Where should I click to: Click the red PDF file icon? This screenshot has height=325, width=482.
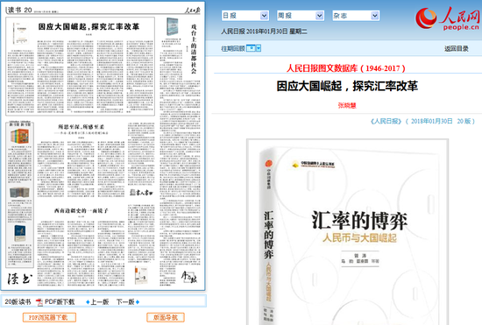click(39, 302)
